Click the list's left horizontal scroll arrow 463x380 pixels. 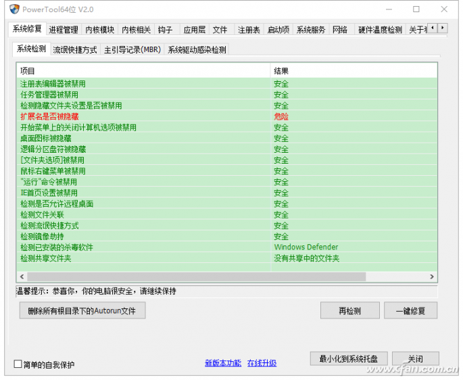20,277
